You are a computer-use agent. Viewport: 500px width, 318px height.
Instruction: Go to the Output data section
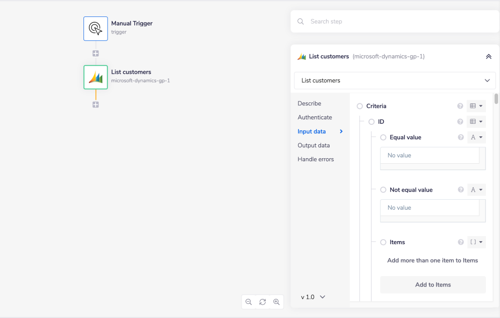click(313, 145)
